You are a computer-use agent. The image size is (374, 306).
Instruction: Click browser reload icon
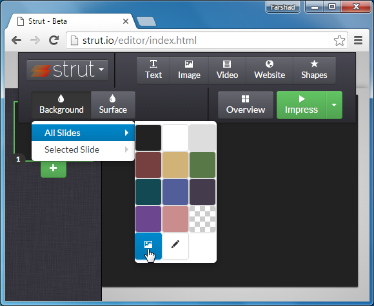click(x=54, y=41)
